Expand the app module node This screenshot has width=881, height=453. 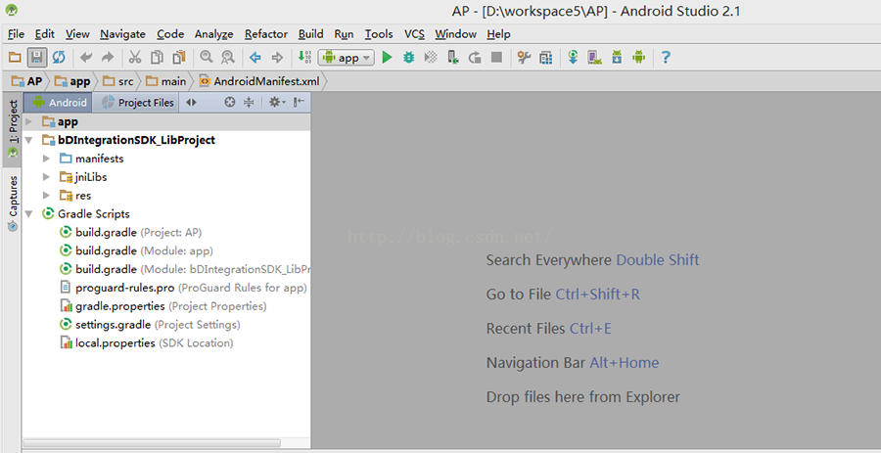(29, 121)
